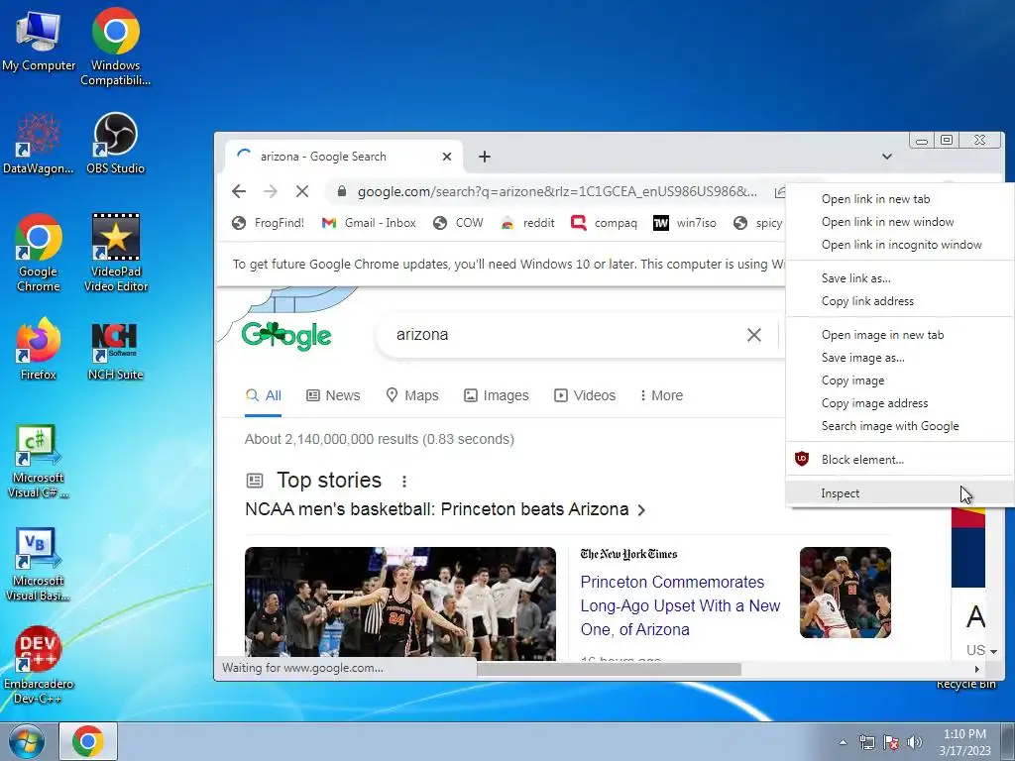This screenshot has width=1015, height=761.
Task: Click the large basketball celebration photo
Action: tap(400, 603)
